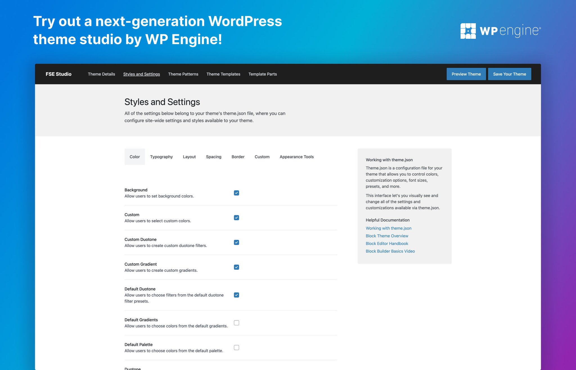
Task: Go to Theme Patterns
Action: pos(183,74)
